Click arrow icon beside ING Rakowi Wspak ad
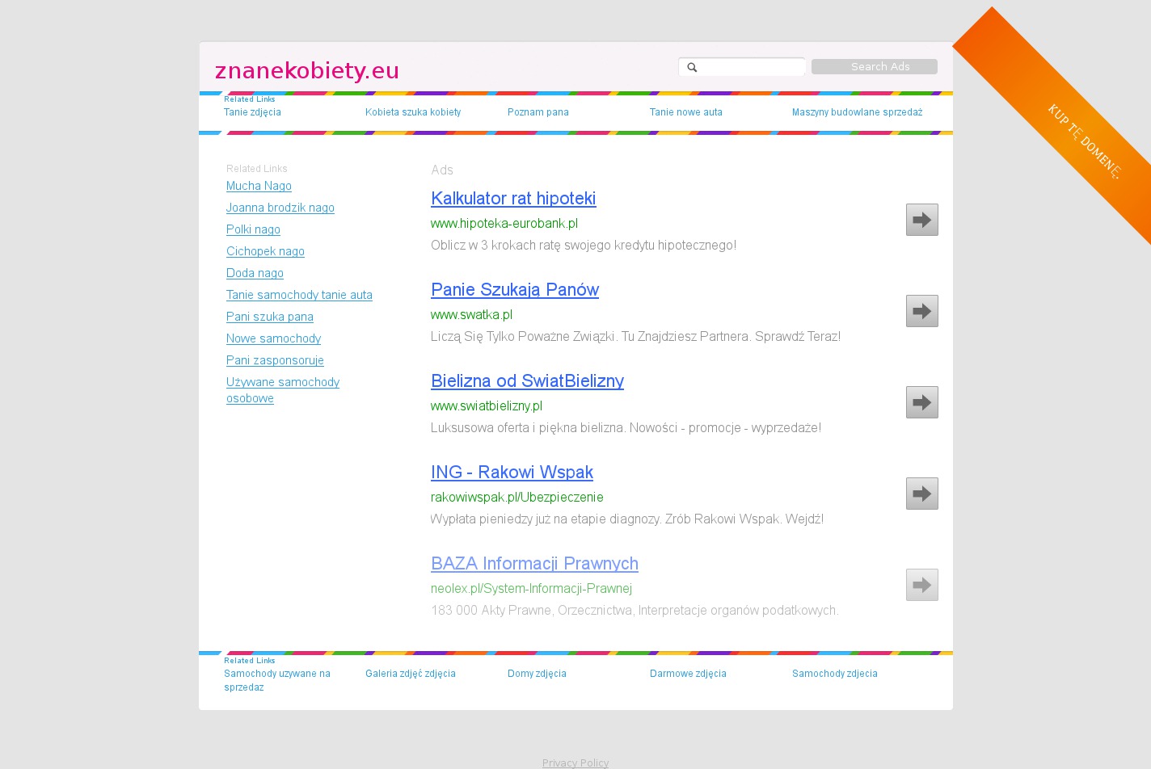Image resolution: width=1151 pixels, height=769 pixels. [921, 494]
